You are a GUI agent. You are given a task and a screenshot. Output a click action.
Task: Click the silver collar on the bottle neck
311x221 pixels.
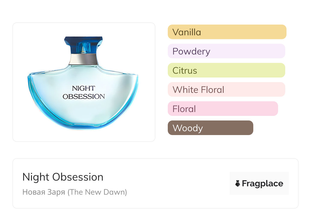click(x=83, y=60)
